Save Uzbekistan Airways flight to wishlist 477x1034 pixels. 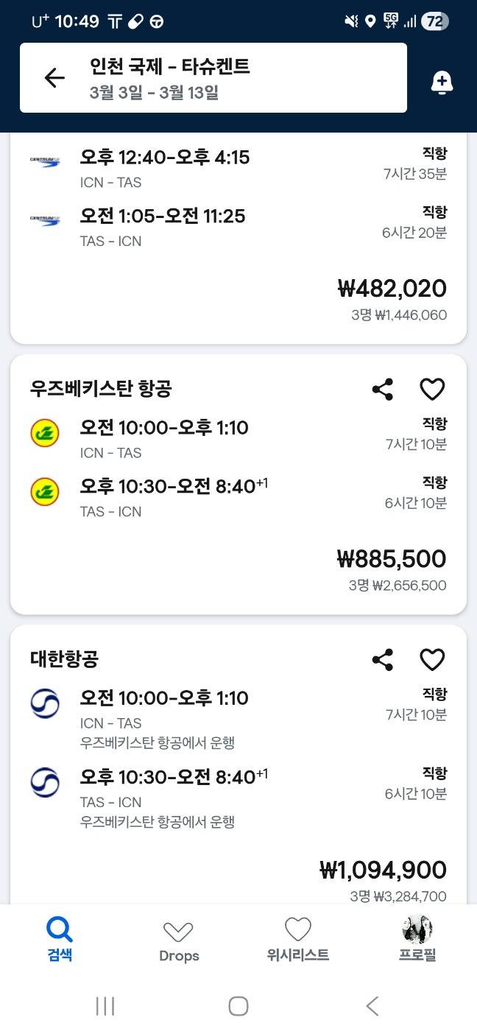point(432,390)
